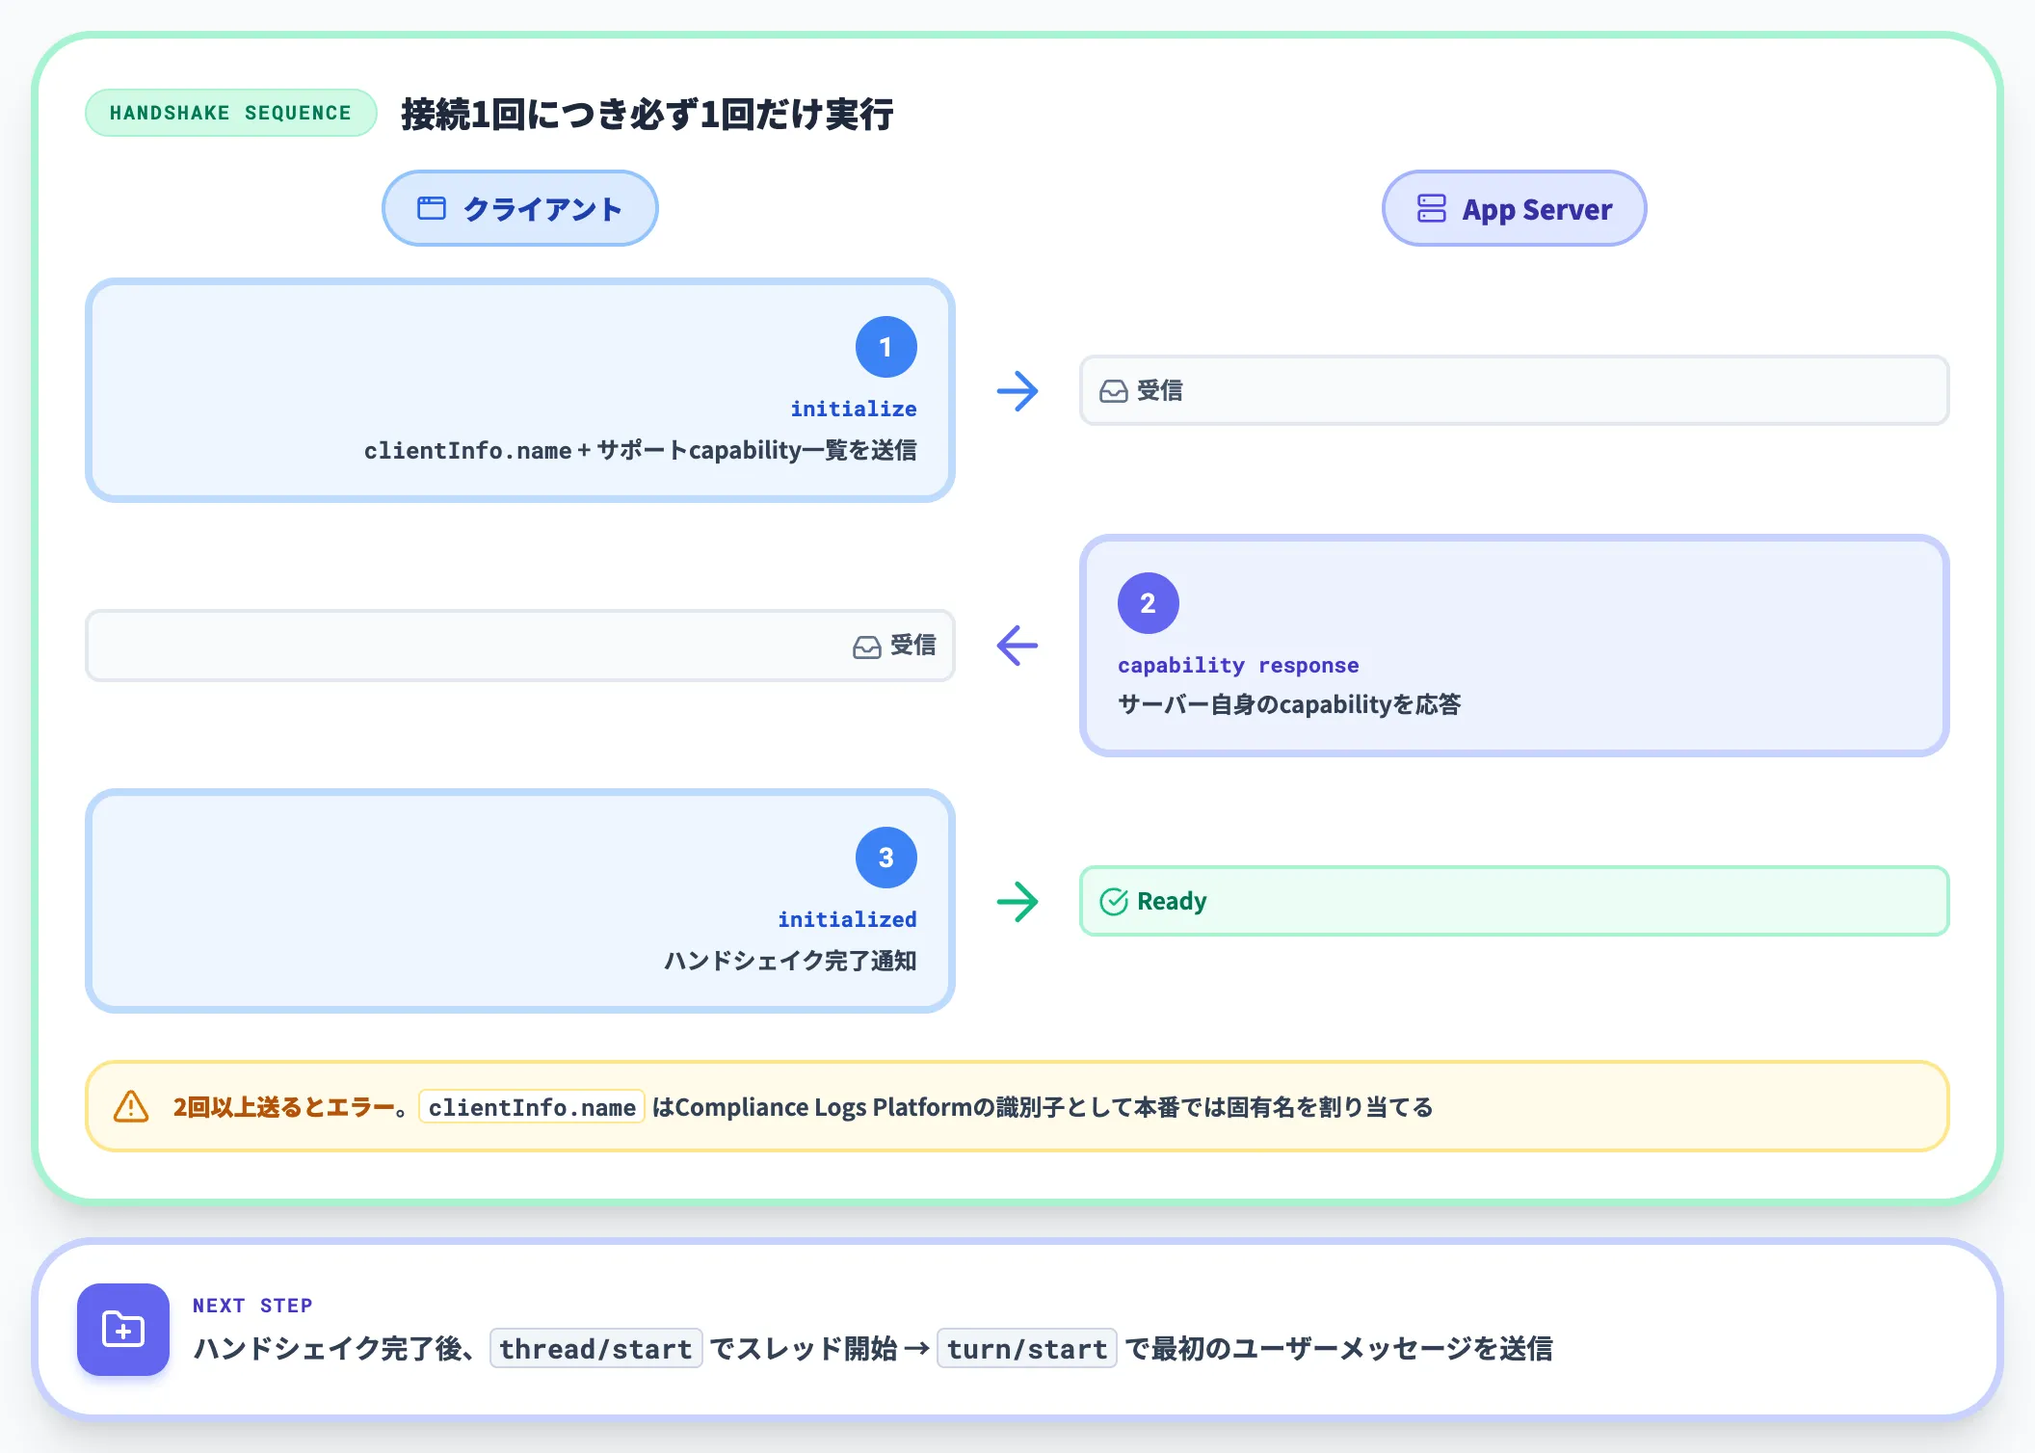The image size is (2035, 1453).
Task: Select the クライアント column pill
Action: (520, 208)
